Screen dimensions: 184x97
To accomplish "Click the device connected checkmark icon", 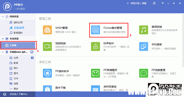I will click(32, 52).
